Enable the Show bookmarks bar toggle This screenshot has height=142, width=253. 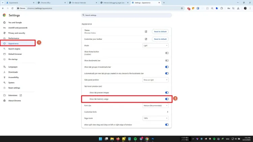click(x=167, y=61)
